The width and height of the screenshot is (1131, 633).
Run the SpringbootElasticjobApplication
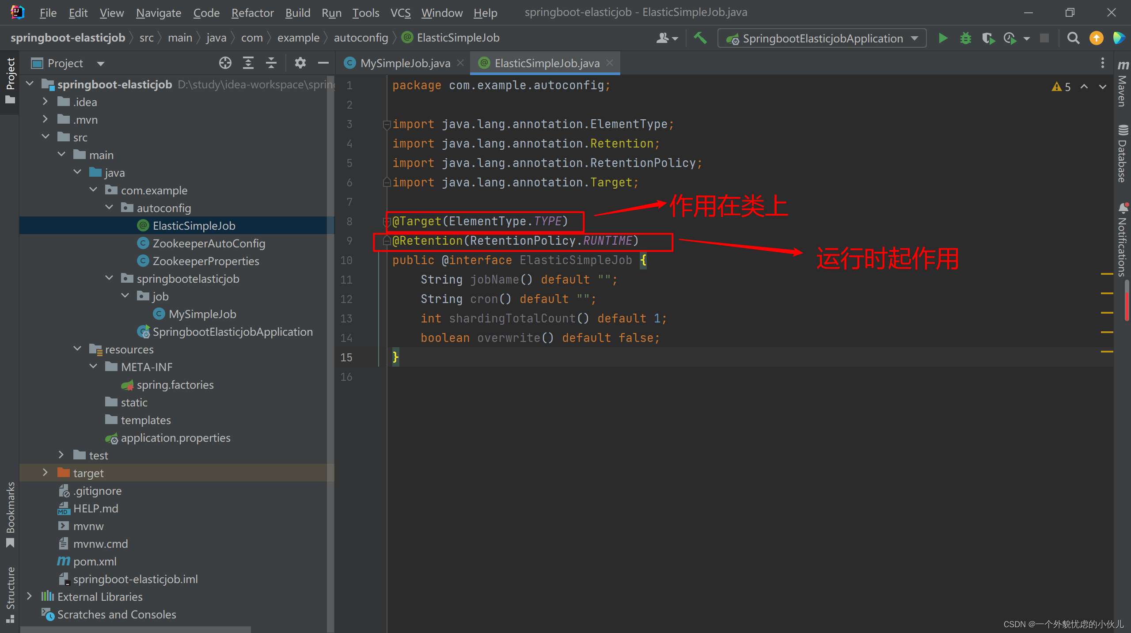point(943,38)
